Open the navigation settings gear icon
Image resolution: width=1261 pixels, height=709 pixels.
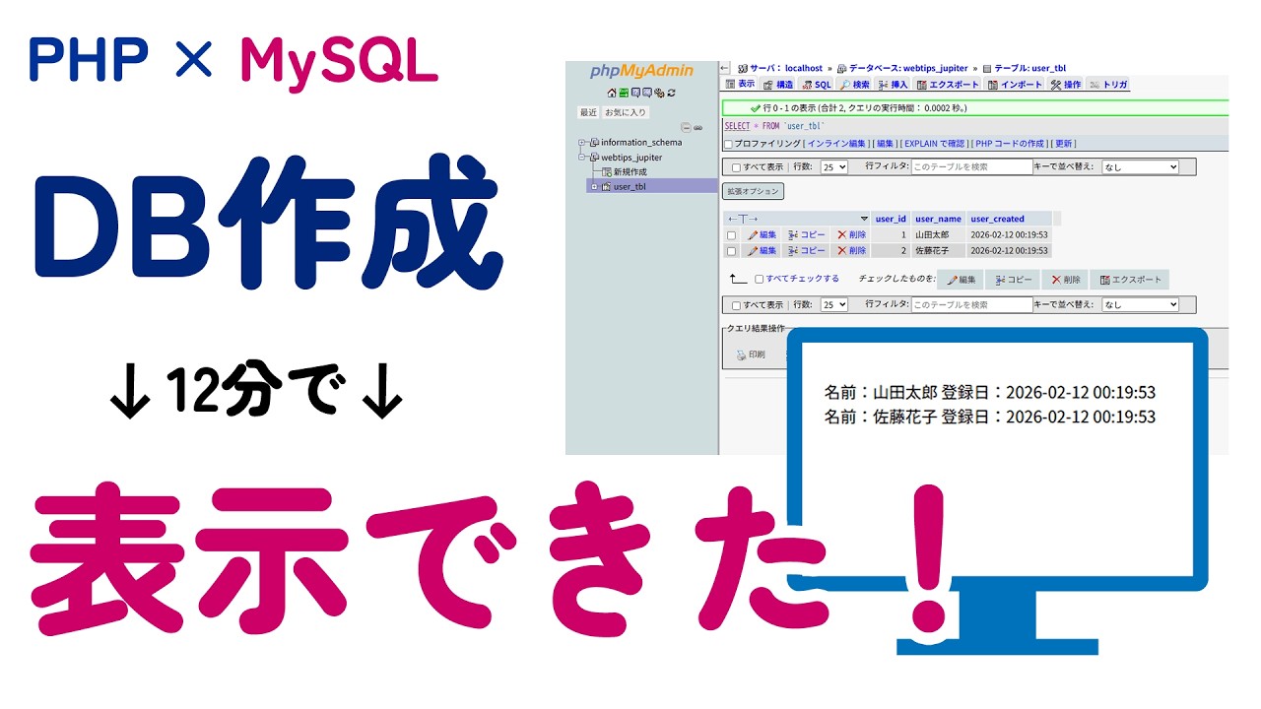(659, 93)
